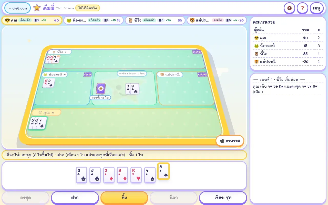The width and height of the screenshot is (328, 205).
Task: Click the ฝาก deposit button
Action: click(x=75, y=198)
